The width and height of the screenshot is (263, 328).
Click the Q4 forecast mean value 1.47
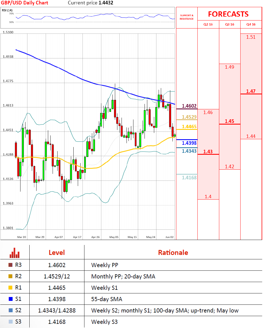pyautogui.click(x=251, y=91)
